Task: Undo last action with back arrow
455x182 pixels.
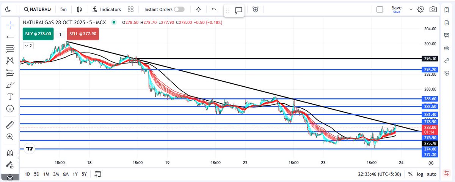Action: coord(214,9)
